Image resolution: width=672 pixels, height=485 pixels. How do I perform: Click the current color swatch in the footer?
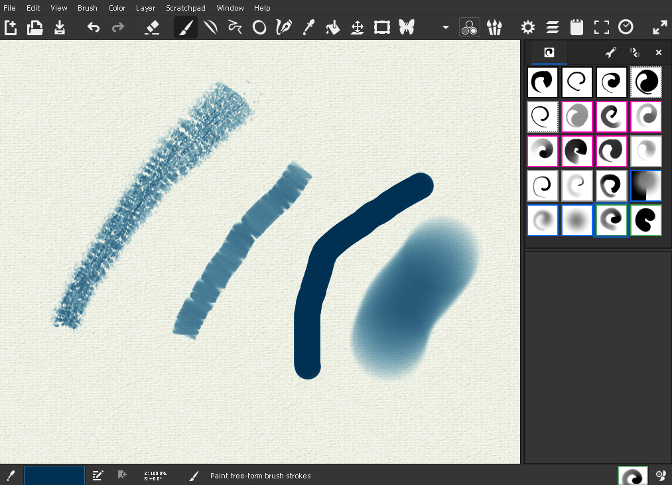[54, 475]
